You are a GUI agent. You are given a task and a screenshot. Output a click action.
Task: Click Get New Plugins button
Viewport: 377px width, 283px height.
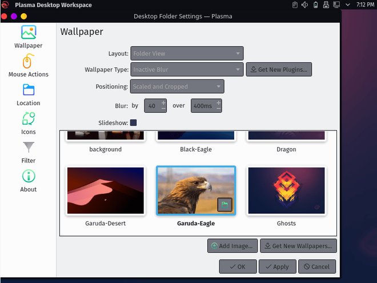[x=279, y=70]
